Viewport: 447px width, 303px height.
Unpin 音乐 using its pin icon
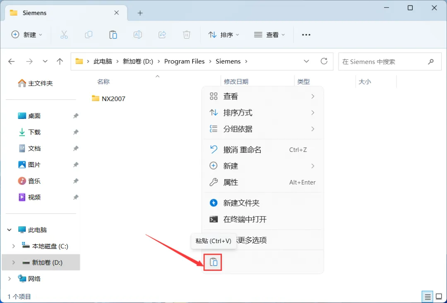76,181
